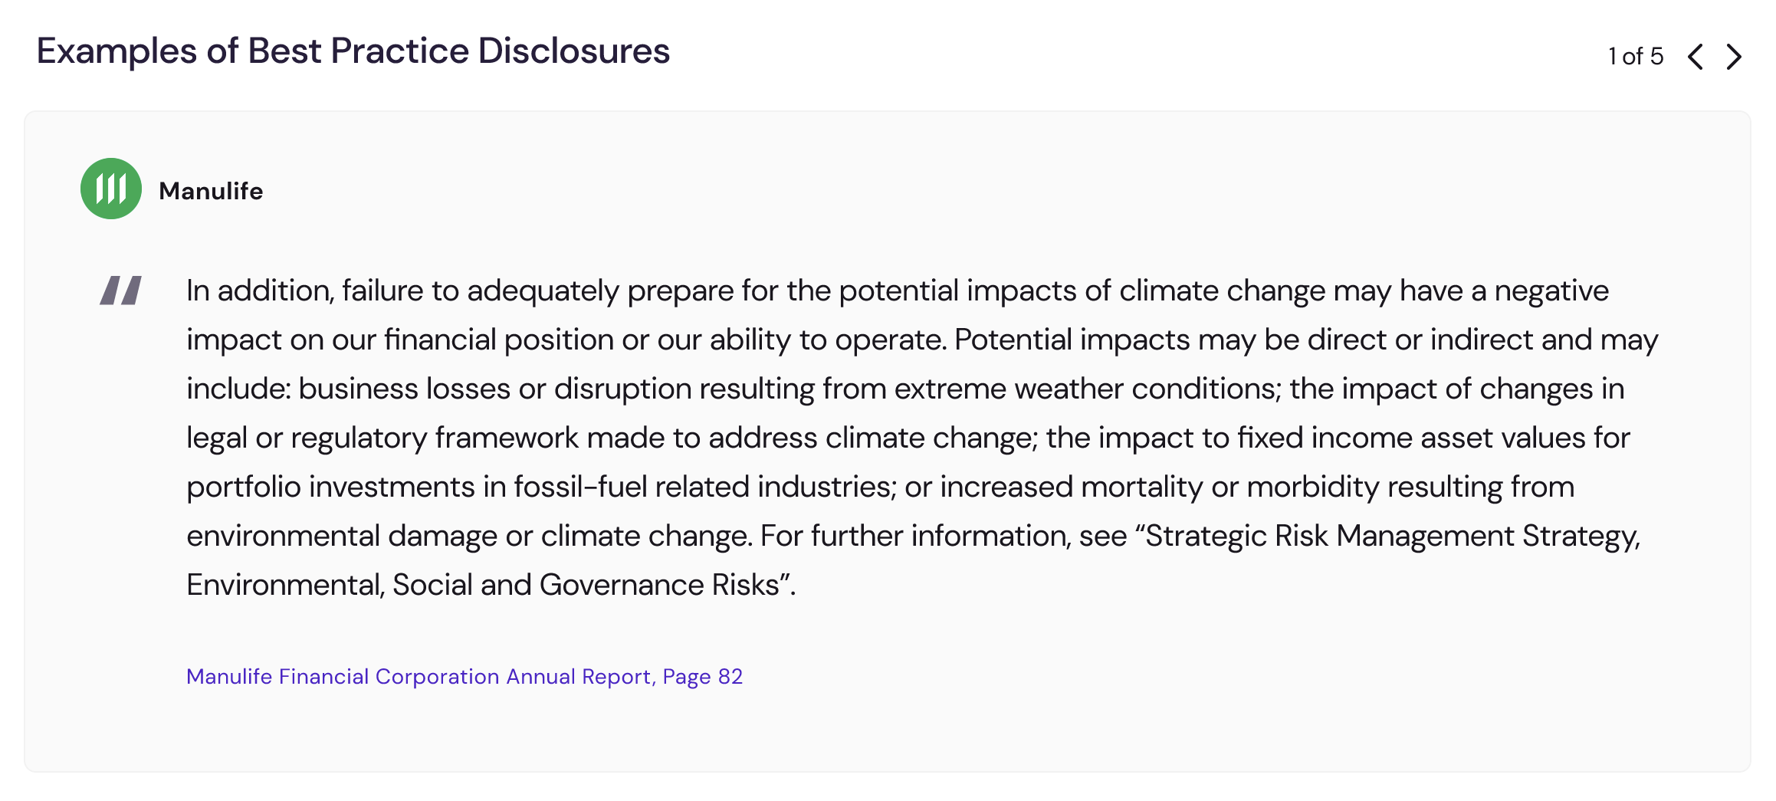This screenshot has width=1776, height=801.
Task: Click the text 'legal or regulatory framework'
Action: coord(382,438)
